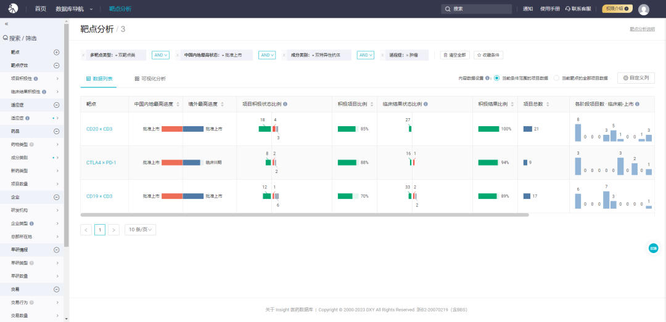This screenshot has width=666, height=322.
Task: Sort by the 项目总数 column sort icon
Action: (548, 104)
